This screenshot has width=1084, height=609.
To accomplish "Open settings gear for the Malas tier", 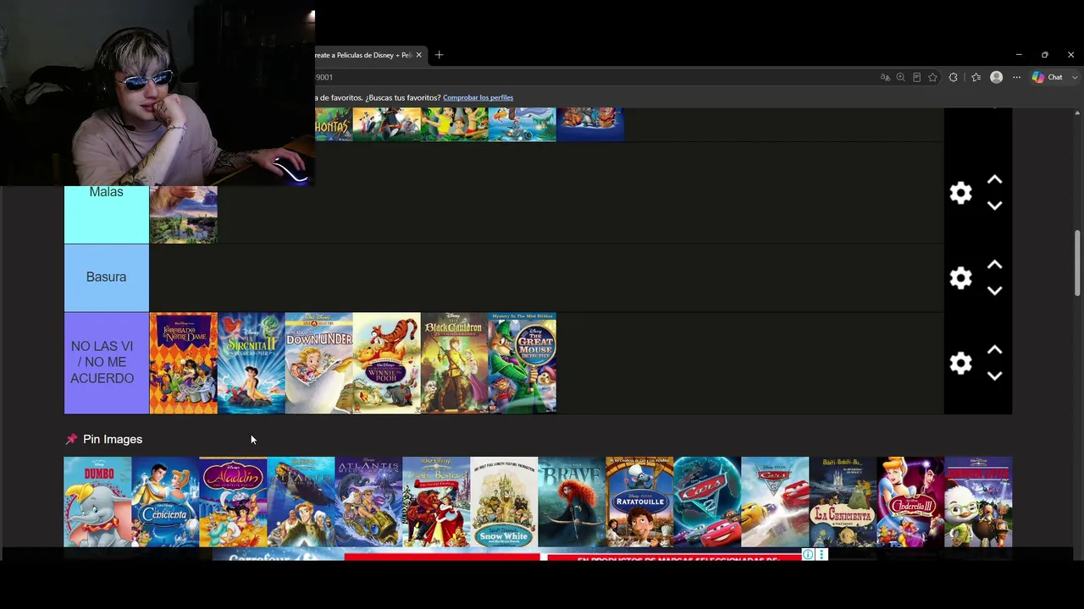I will (960, 193).
